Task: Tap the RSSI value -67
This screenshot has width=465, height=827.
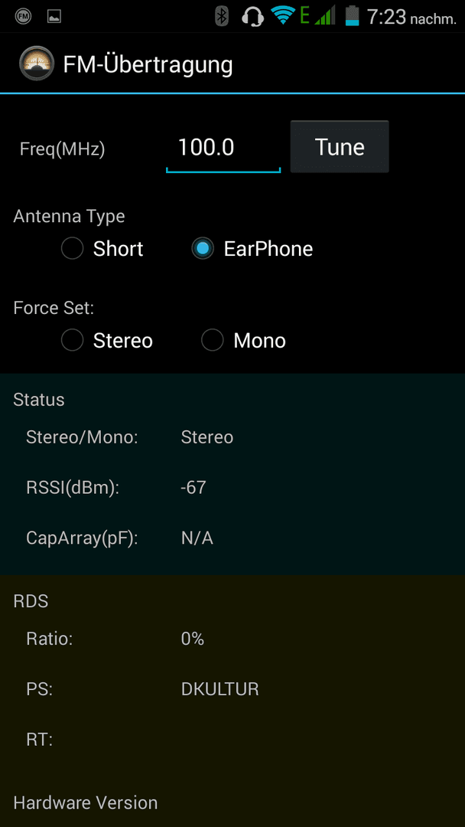Action: click(193, 487)
